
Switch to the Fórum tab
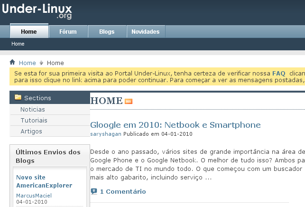(x=68, y=31)
